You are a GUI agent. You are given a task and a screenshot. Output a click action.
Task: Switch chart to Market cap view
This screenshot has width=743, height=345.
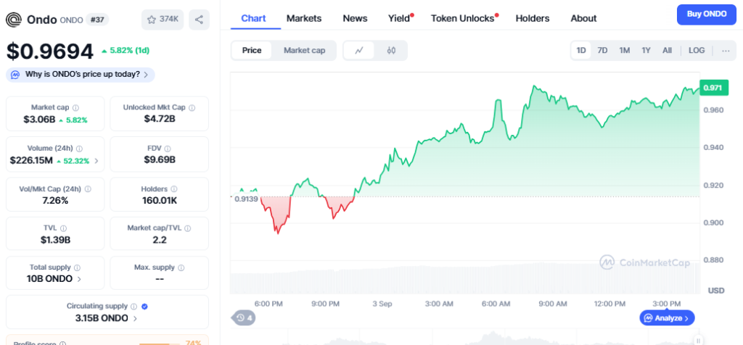pyautogui.click(x=304, y=50)
